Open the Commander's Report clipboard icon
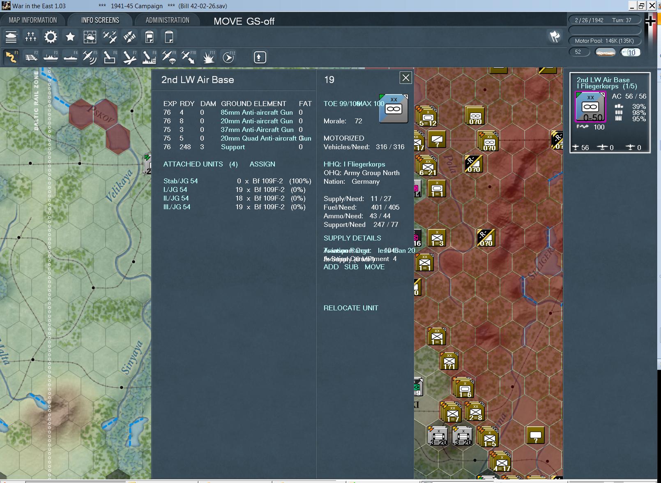 (149, 37)
